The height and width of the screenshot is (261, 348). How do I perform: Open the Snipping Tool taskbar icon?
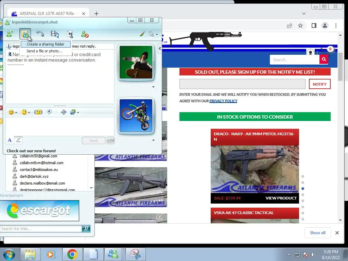136,254
